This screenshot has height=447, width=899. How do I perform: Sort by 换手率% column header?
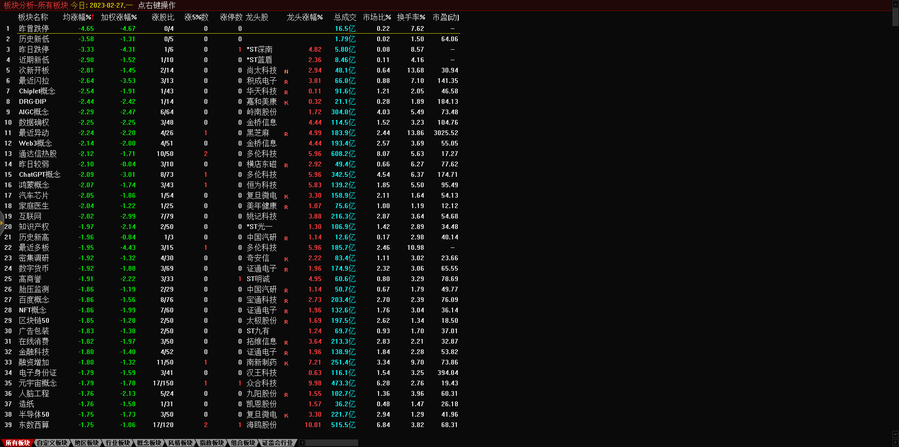(410, 17)
